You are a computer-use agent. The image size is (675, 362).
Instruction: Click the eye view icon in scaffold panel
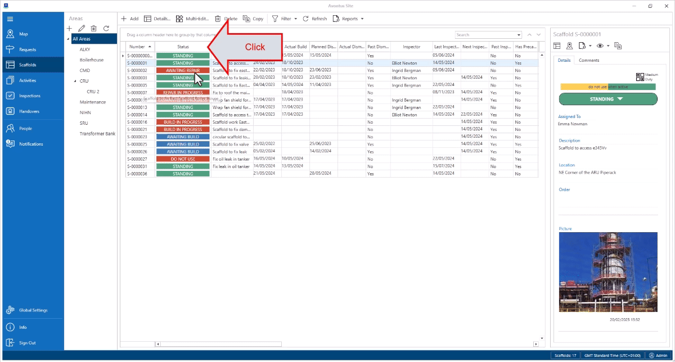(x=600, y=46)
